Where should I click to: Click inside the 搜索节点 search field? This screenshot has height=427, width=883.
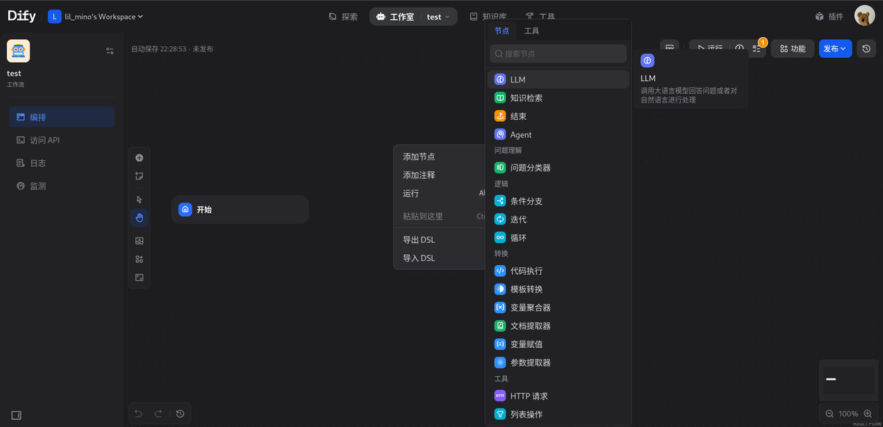coord(558,53)
